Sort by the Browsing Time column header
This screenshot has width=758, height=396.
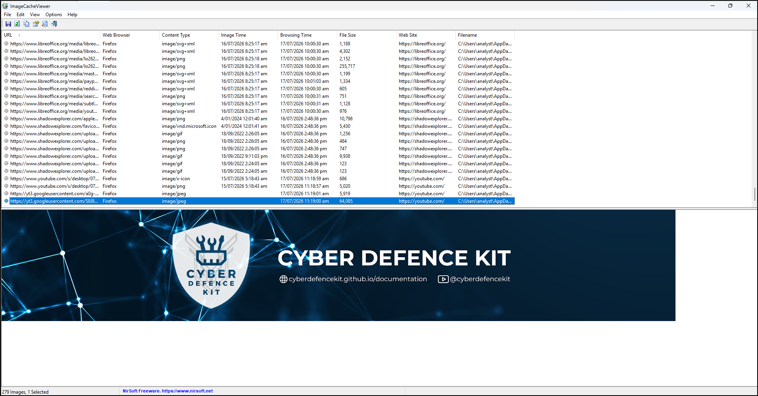307,35
